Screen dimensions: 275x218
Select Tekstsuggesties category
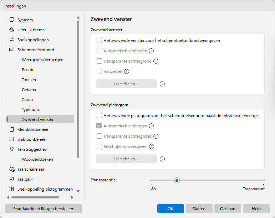pos(40,149)
